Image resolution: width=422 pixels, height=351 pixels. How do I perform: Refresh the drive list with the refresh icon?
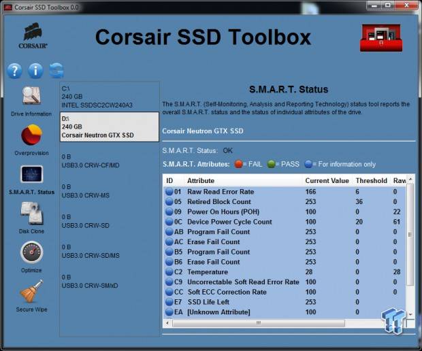pos(56,71)
